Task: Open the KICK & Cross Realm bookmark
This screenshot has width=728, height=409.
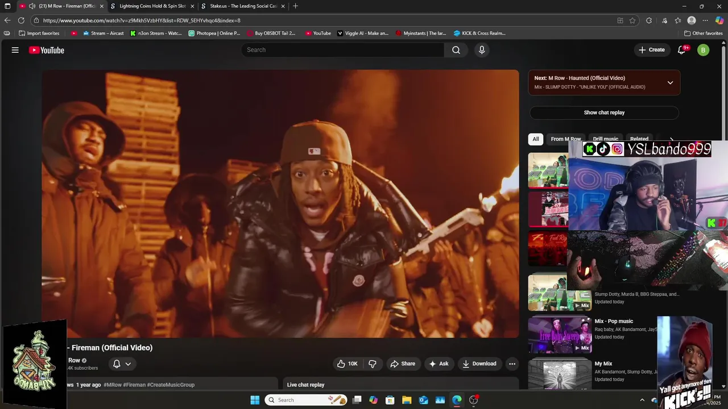Action: point(479,33)
